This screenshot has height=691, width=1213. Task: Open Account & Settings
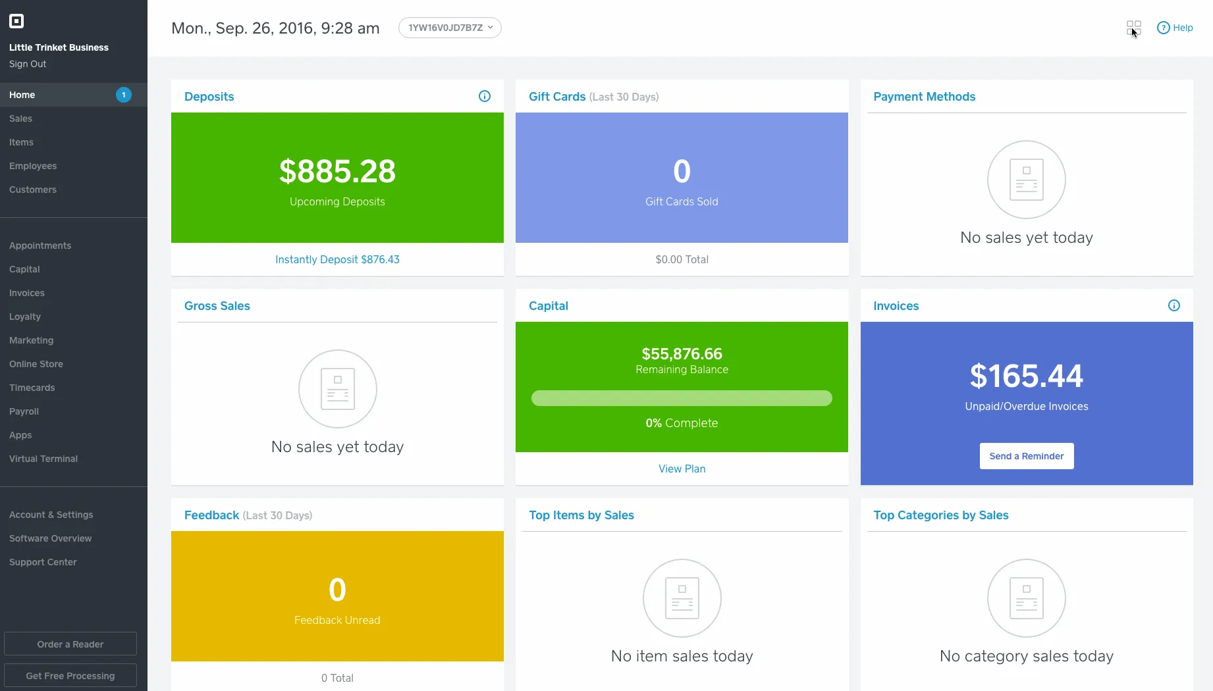point(74,515)
